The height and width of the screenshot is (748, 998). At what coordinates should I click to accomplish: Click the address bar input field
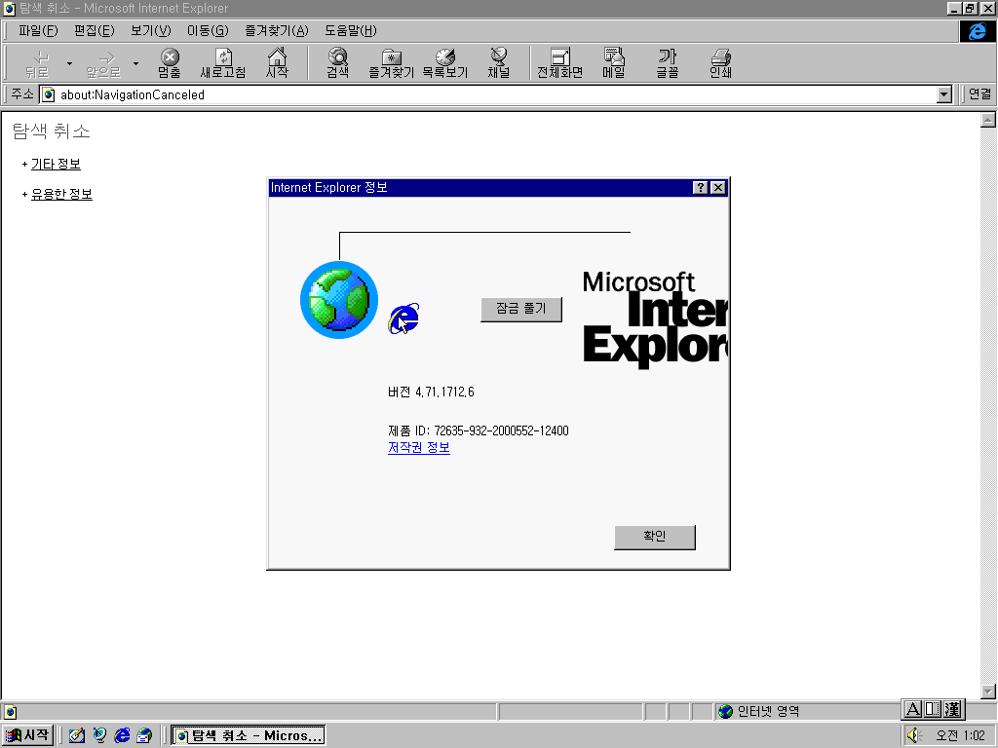click(496, 94)
